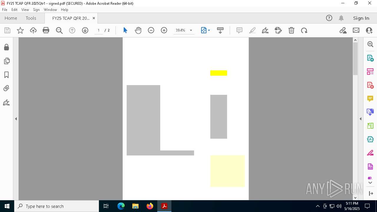The height and width of the screenshot is (212, 377).
Task: Click the edit stamp icon
Action: 278,30
